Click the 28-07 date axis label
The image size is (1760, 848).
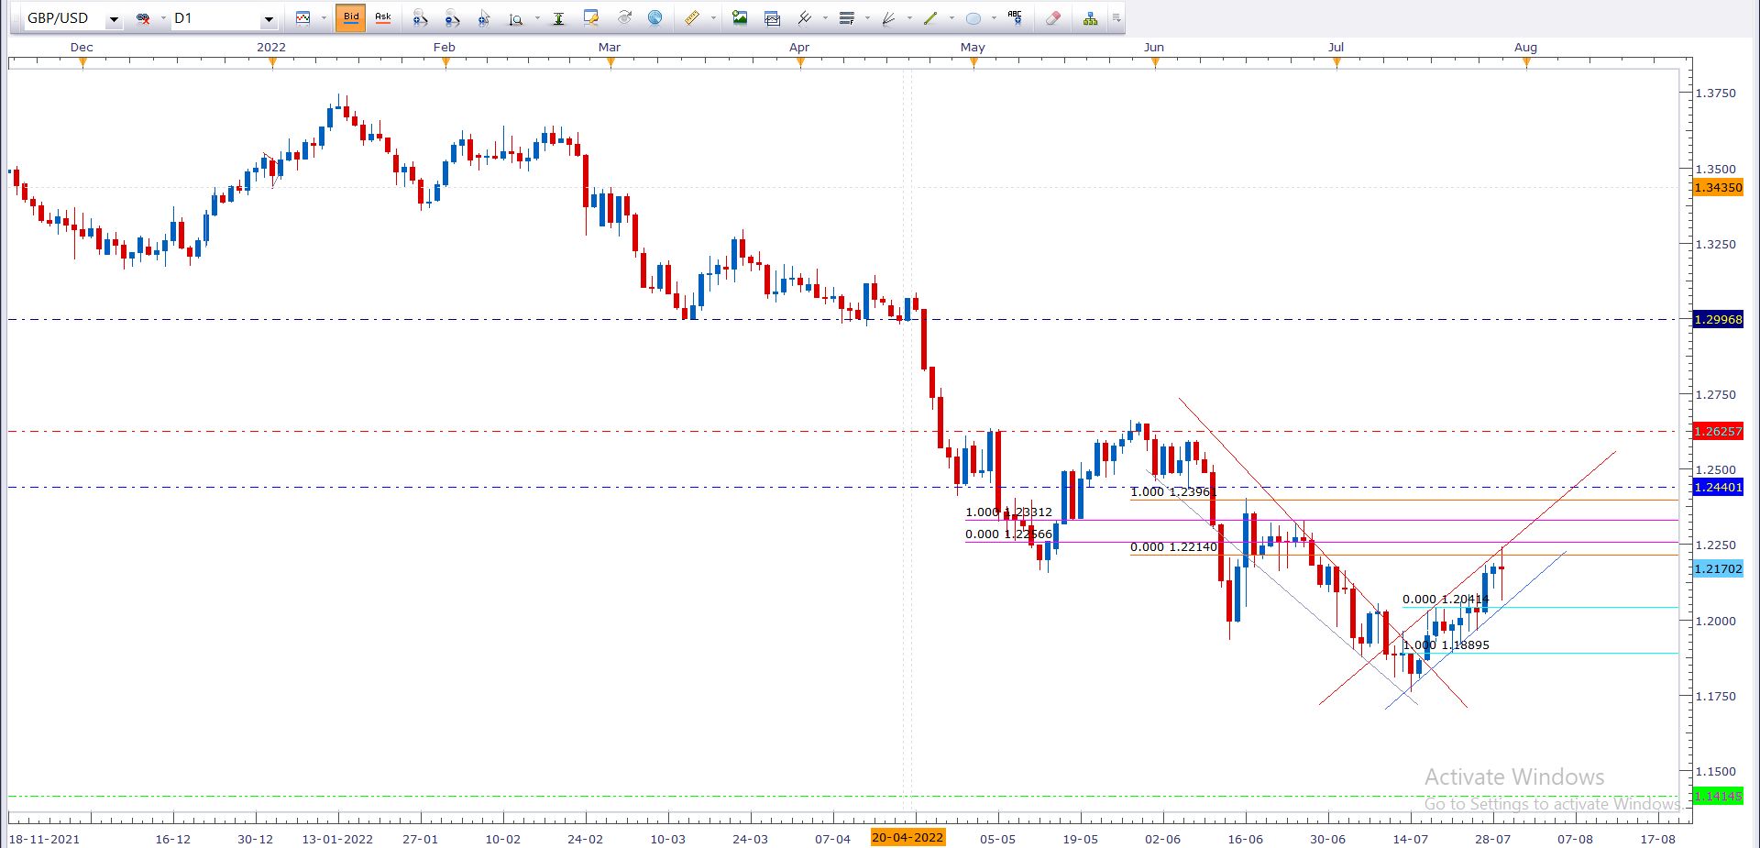1492,839
